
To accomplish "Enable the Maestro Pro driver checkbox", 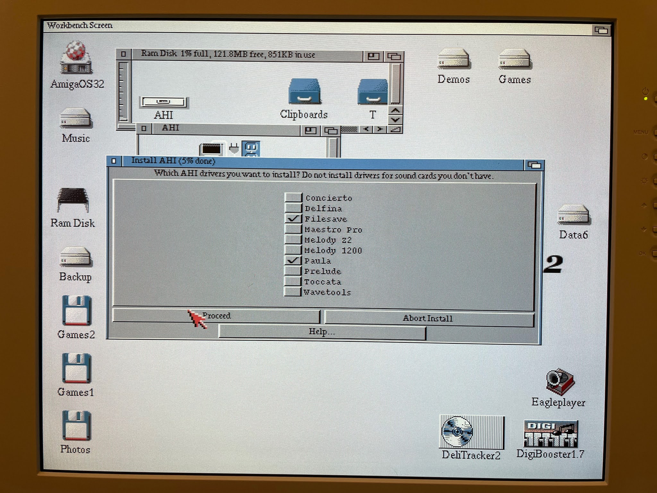I will (x=293, y=229).
